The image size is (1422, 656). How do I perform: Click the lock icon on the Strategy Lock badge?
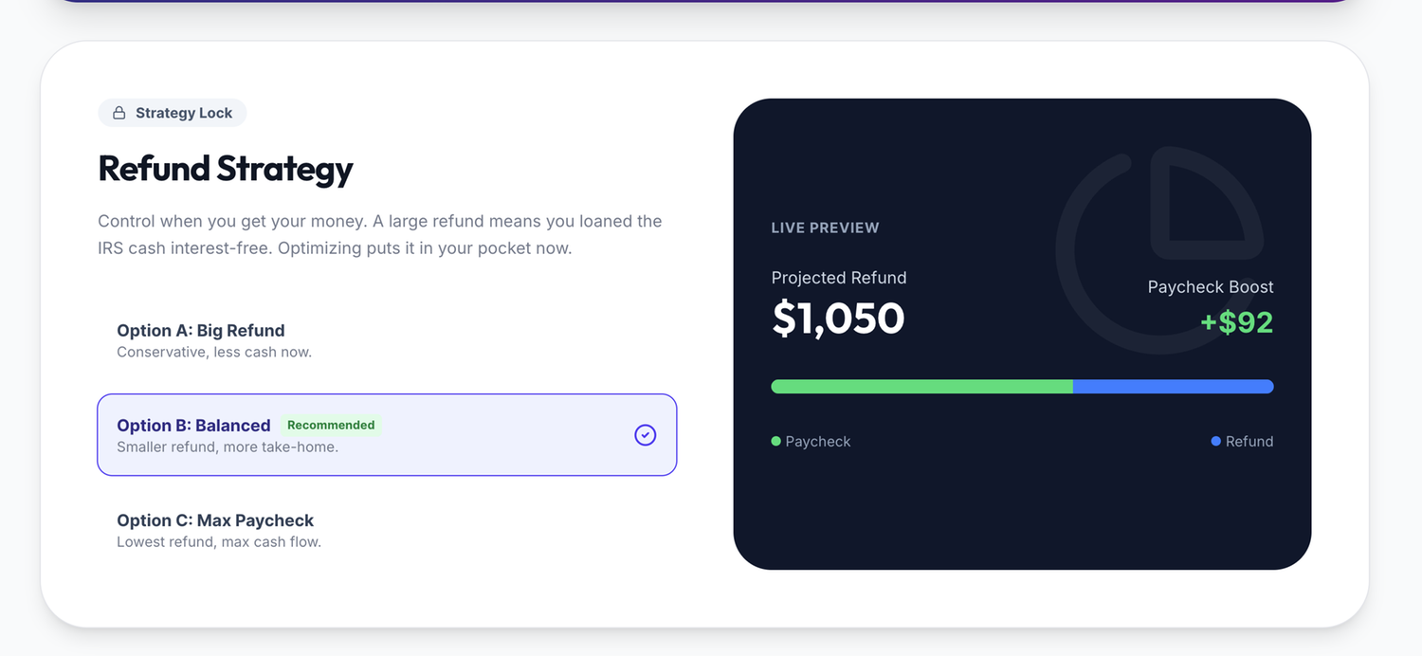click(118, 113)
